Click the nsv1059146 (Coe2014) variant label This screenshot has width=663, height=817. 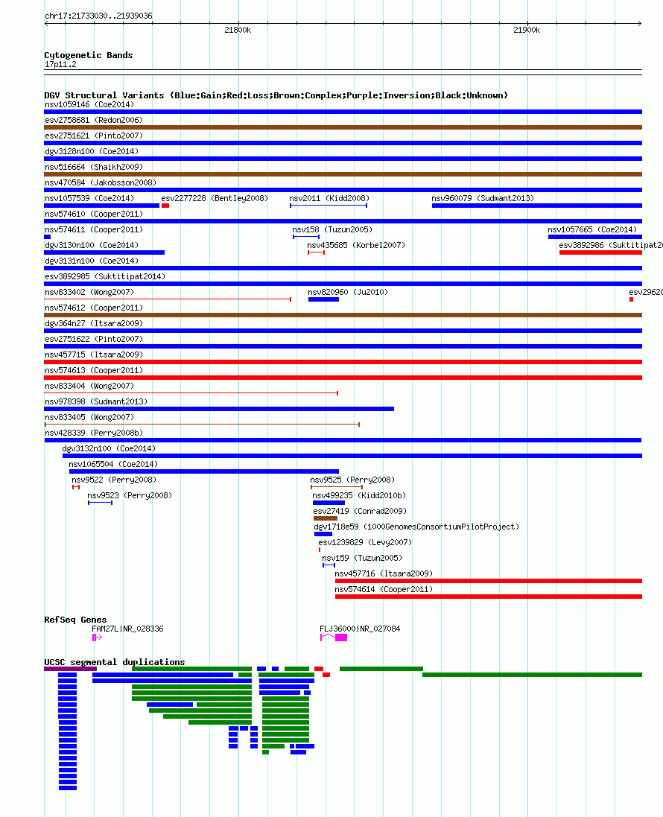pyautogui.click(x=89, y=105)
